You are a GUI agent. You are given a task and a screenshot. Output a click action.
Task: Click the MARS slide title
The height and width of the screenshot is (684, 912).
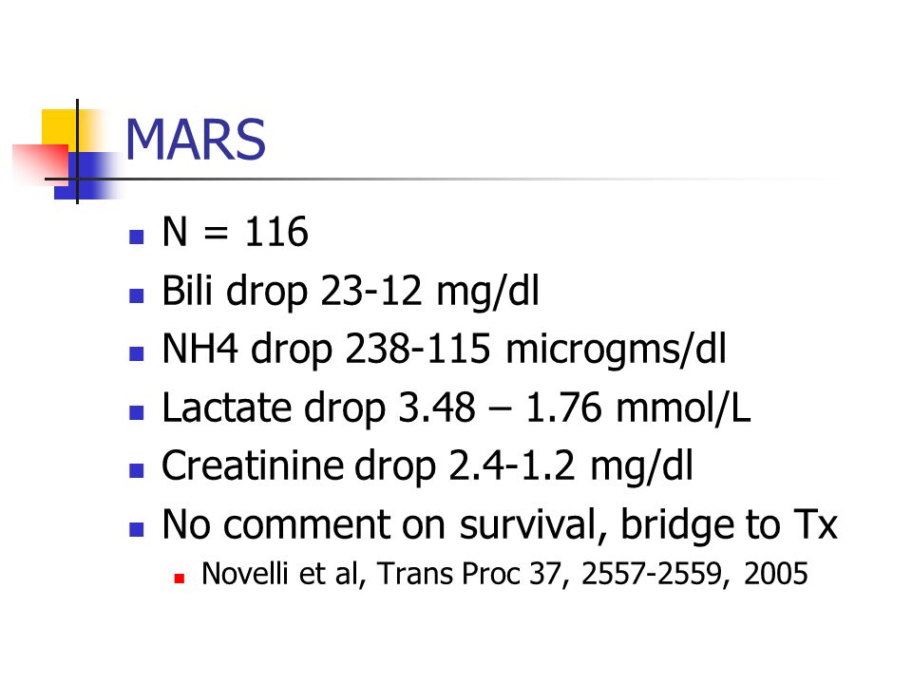pos(196,140)
